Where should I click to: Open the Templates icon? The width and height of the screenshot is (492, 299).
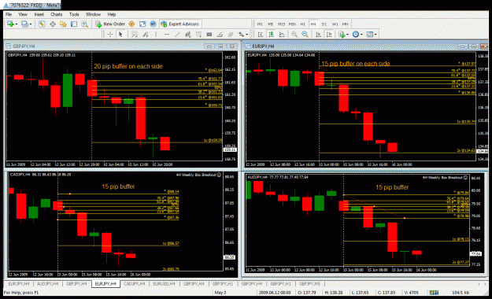[x=370, y=35]
